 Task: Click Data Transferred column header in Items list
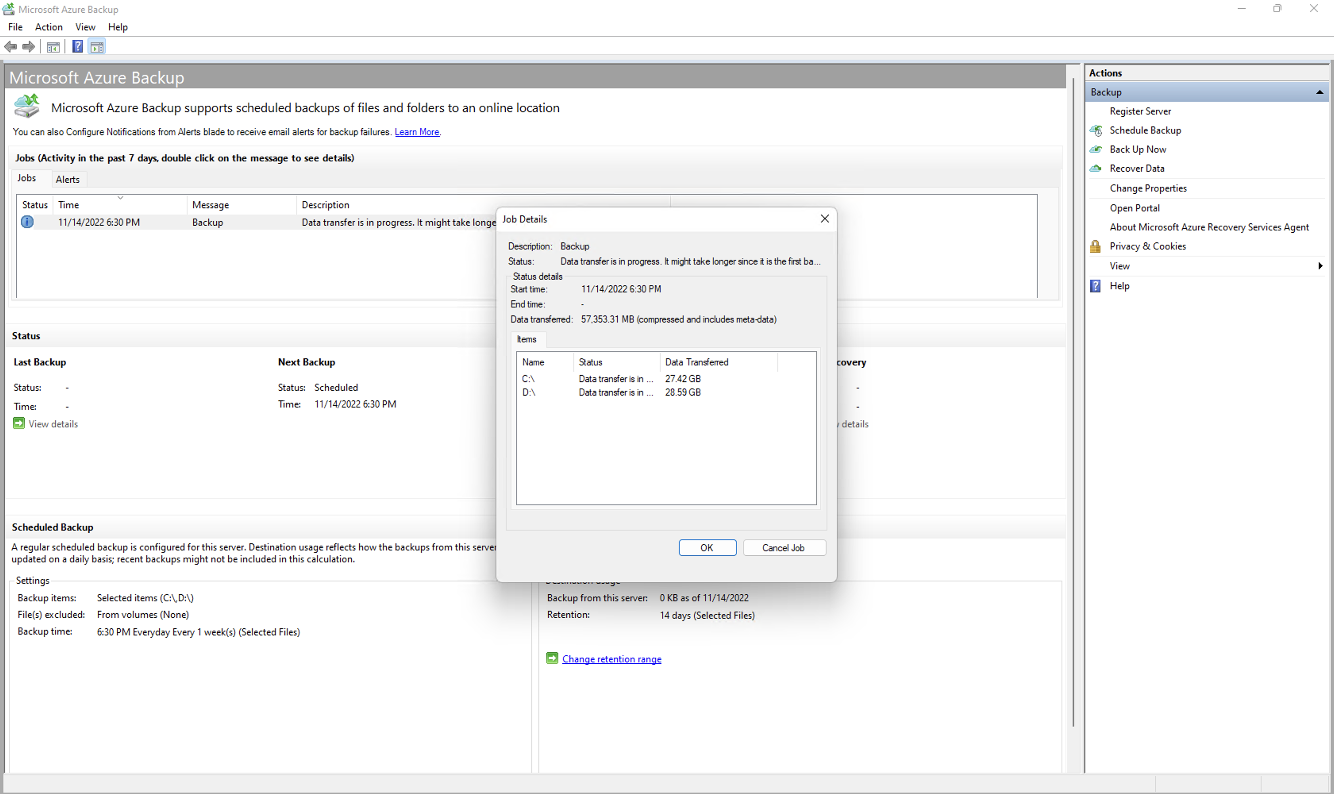click(719, 362)
